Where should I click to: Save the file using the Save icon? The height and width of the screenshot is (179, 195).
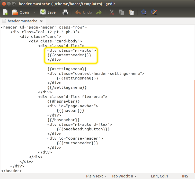43,12
